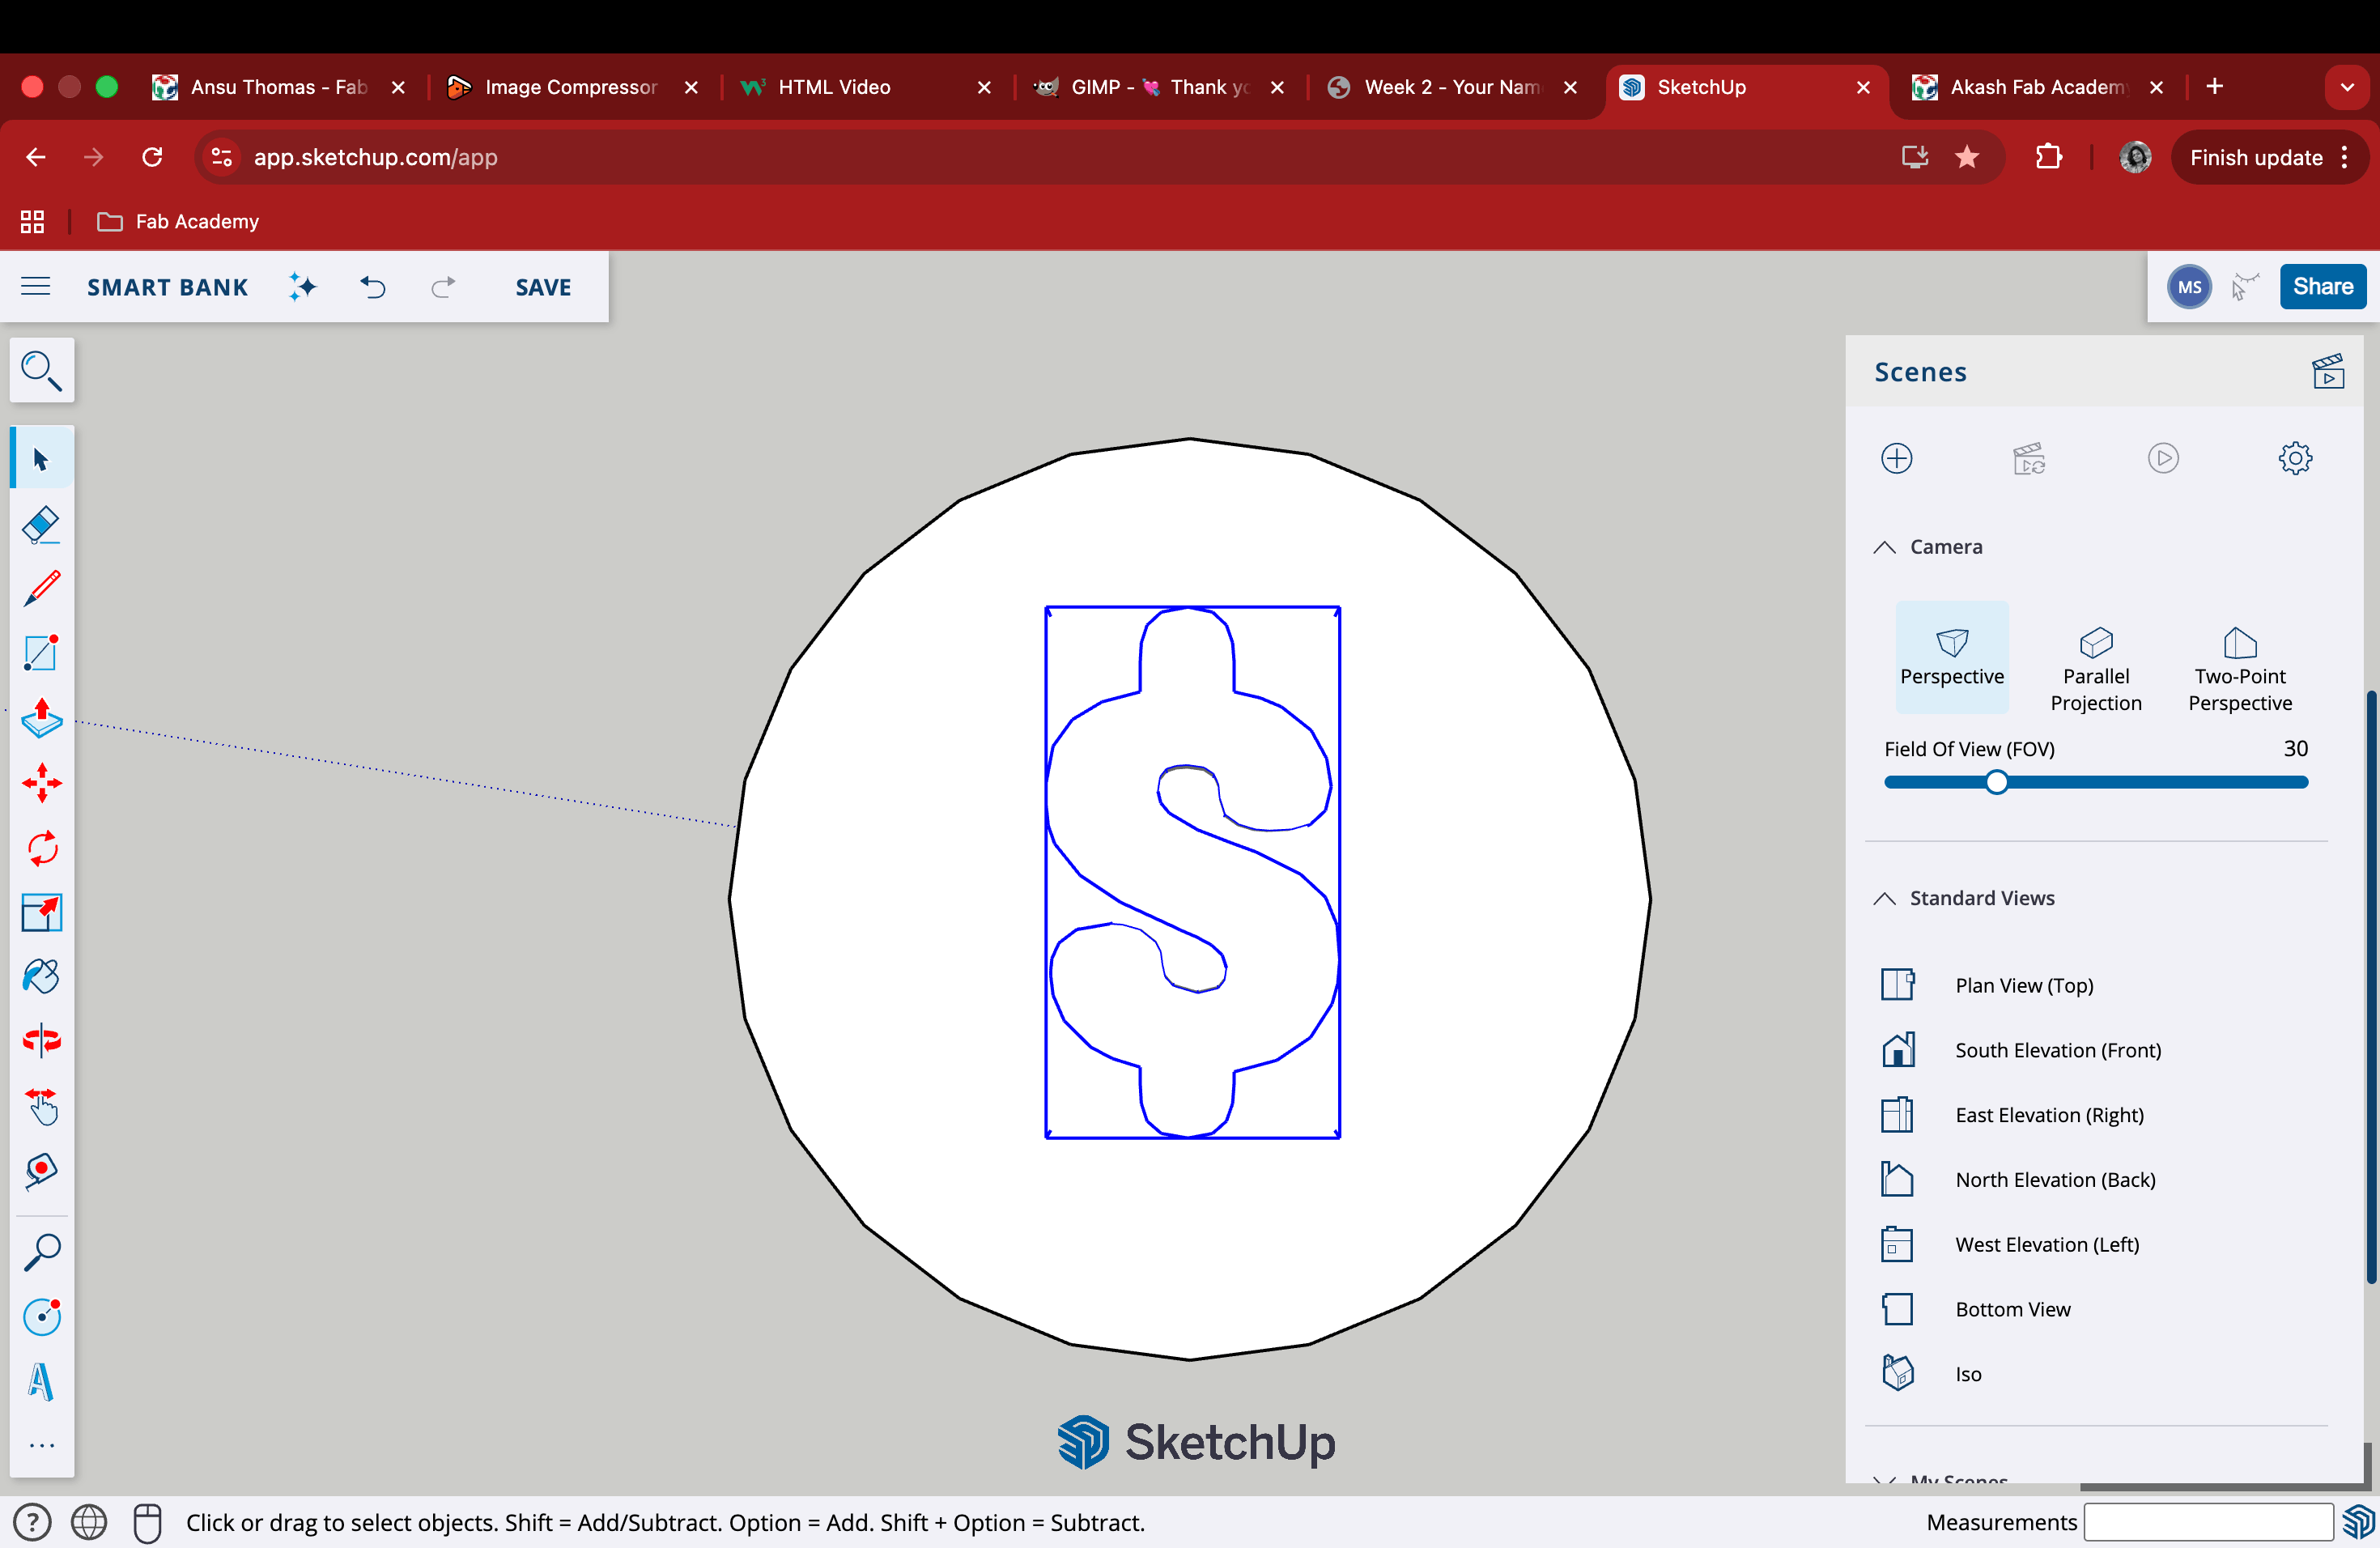The height and width of the screenshot is (1548, 2380).
Task: Choose Plan View (Top) standard view
Action: 2023,985
